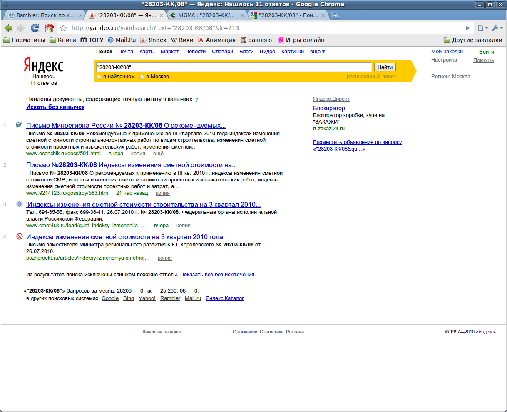Open the 'расширенный поиск' link
The image size is (507, 412).
(371, 77)
